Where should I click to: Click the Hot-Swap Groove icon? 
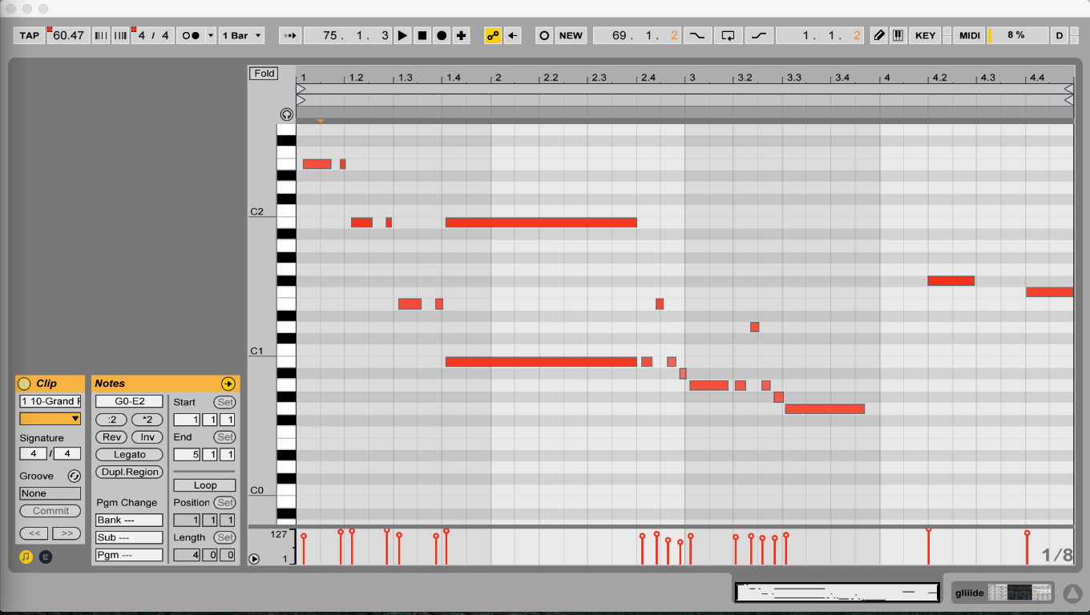click(x=74, y=476)
